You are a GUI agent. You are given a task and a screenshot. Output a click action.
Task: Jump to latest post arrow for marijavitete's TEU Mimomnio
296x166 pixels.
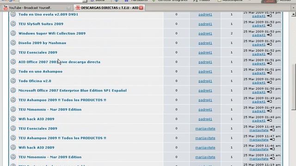272,159
